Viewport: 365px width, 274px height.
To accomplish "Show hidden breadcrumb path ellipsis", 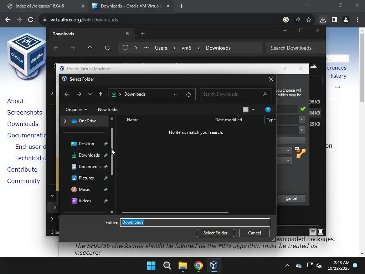I will (146, 47).
